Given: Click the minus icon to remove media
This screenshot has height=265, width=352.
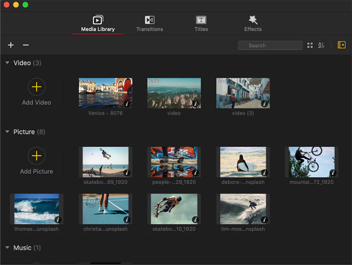Looking at the screenshot, I should point(26,45).
